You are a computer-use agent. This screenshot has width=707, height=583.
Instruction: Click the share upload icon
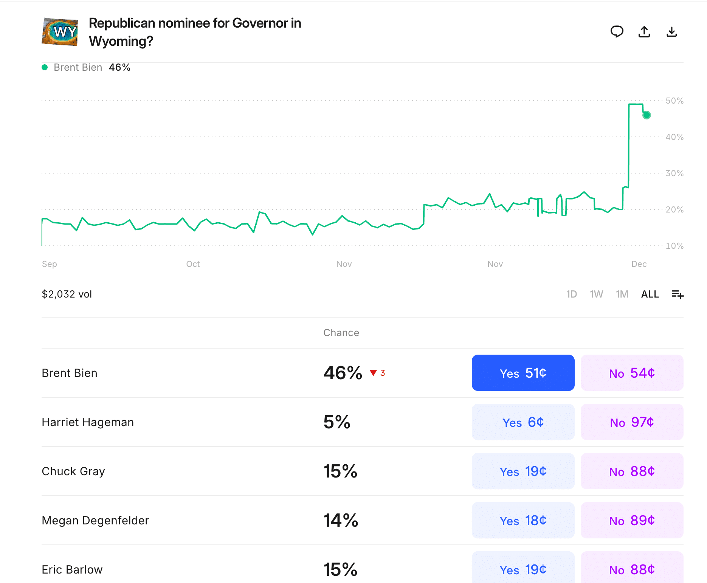click(x=644, y=32)
